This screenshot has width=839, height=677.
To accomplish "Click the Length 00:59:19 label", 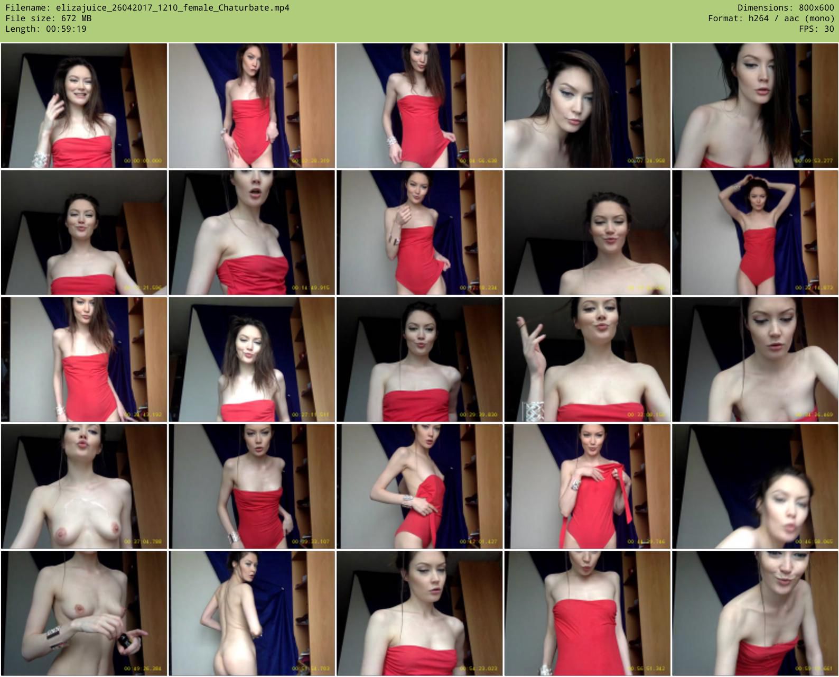I will click(x=46, y=29).
